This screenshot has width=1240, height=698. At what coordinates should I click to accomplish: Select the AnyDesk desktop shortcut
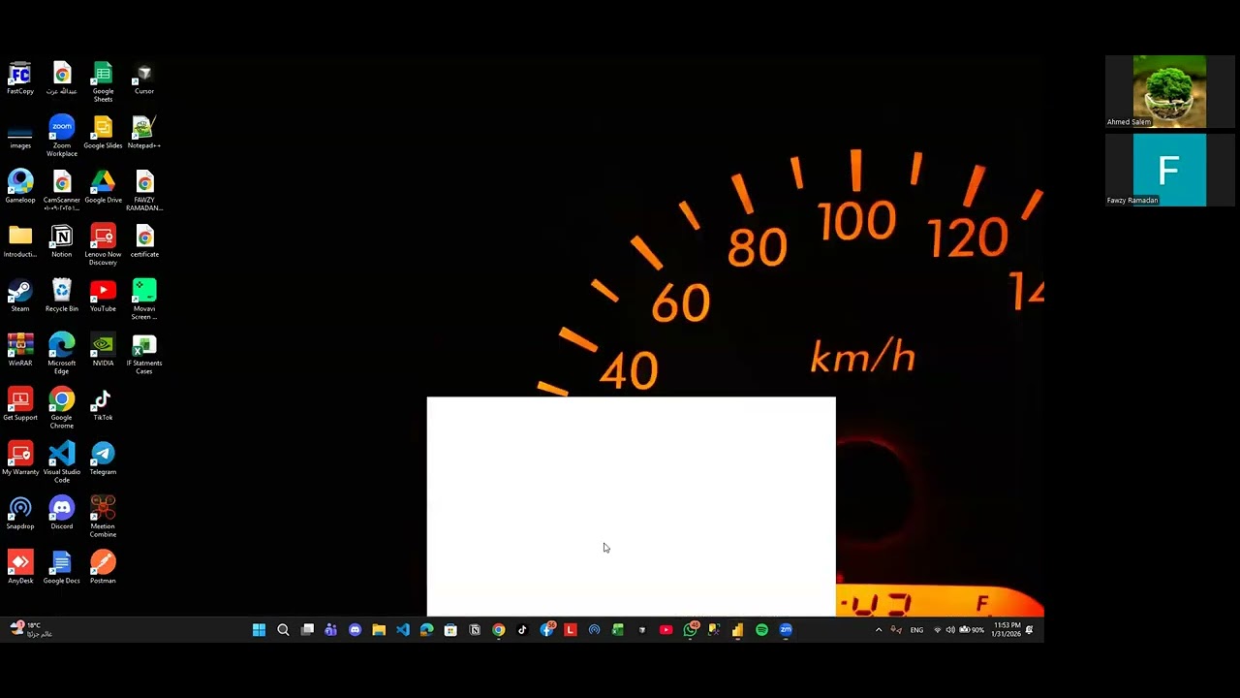pyautogui.click(x=20, y=568)
